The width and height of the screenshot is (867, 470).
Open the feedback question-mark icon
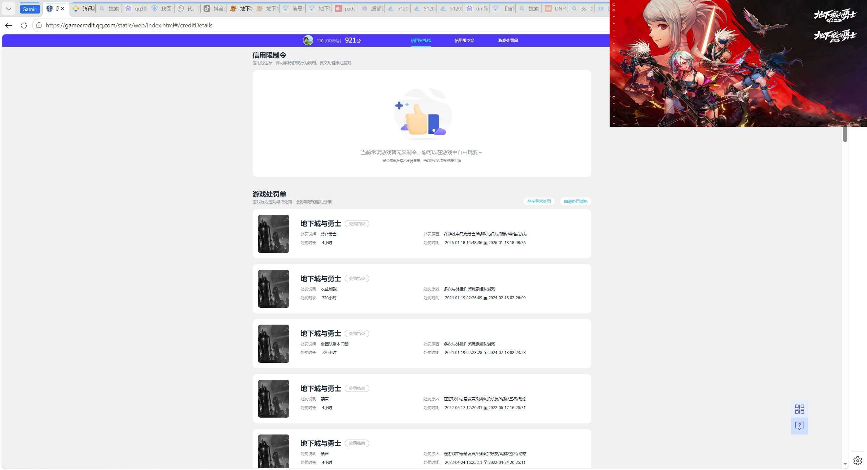799,426
